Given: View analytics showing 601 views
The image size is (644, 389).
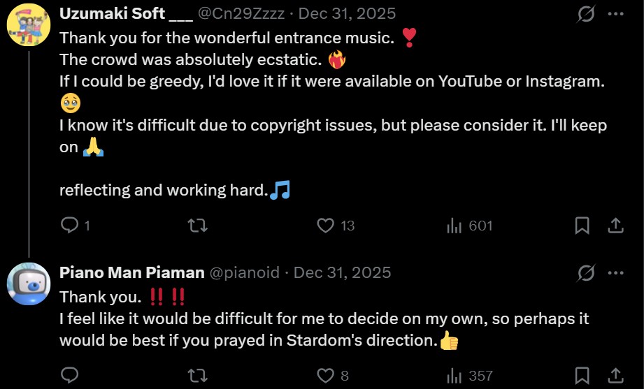Looking at the screenshot, I should pos(455,226).
